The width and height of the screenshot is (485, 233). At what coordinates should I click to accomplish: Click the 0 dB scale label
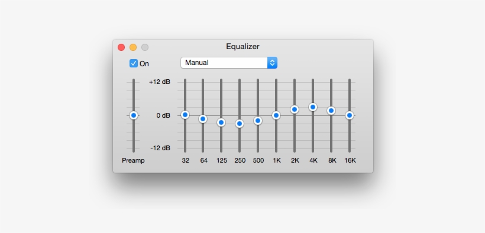[163, 115]
